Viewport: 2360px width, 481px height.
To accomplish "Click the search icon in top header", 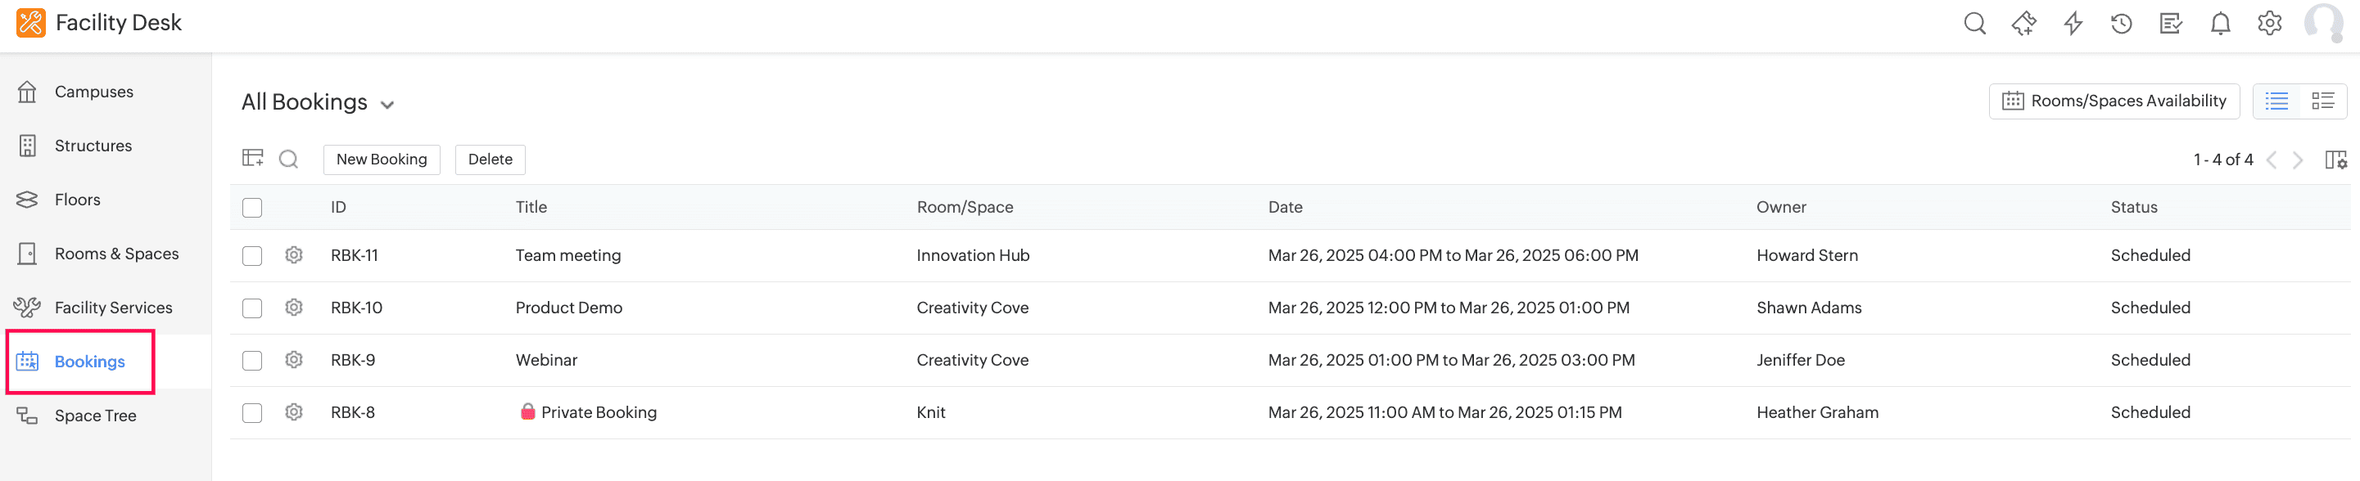I will (x=1974, y=24).
